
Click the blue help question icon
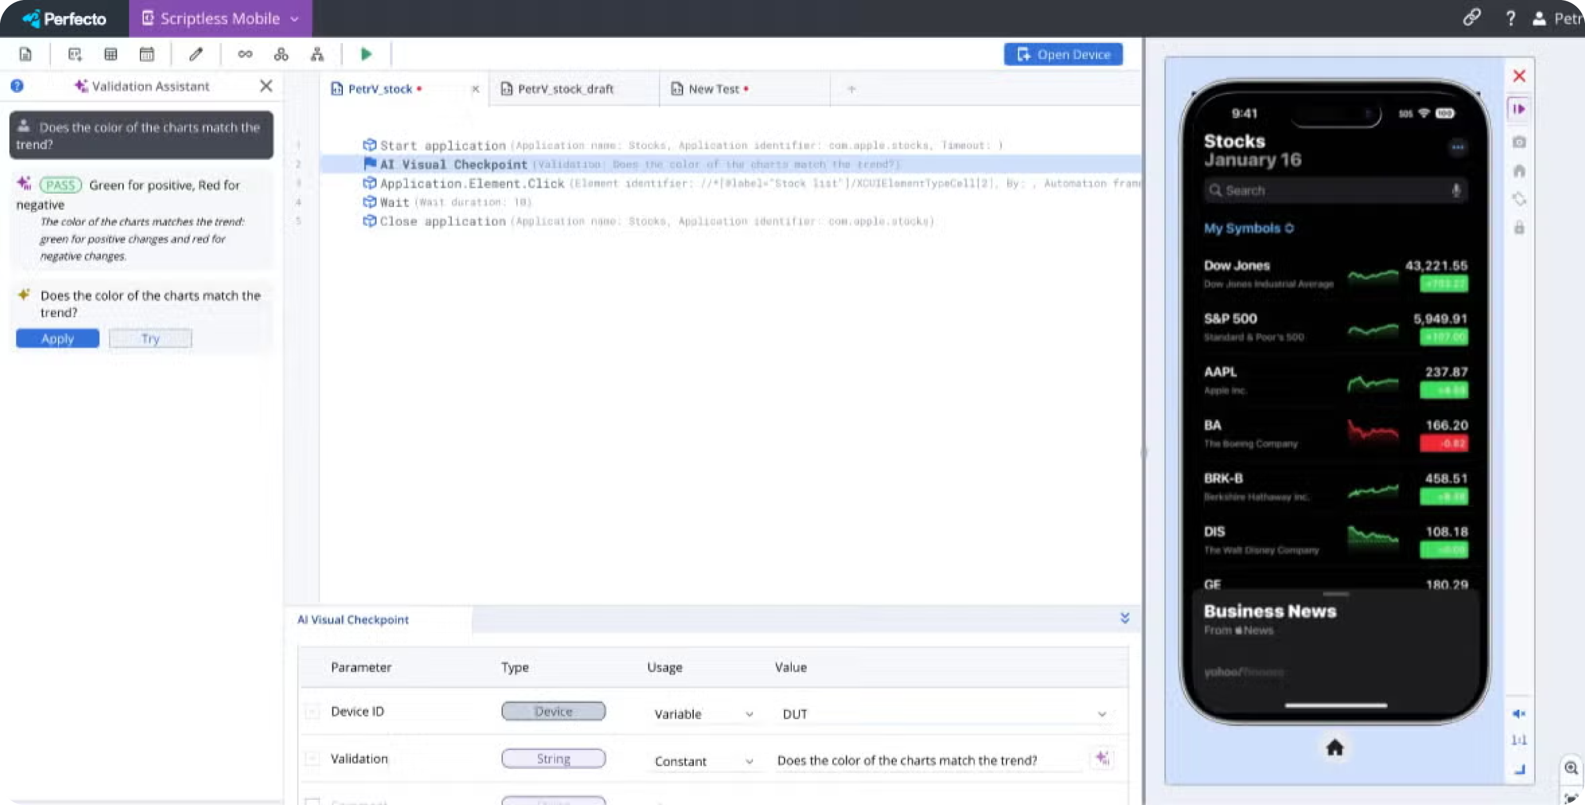pyautogui.click(x=17, y=86)
